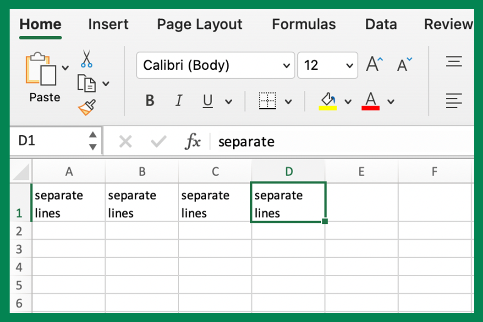Image resolution: width=483 pixels, height=322 pixels.
Task: Switch to the Formulas tab
Action: [x=304, y=24]
